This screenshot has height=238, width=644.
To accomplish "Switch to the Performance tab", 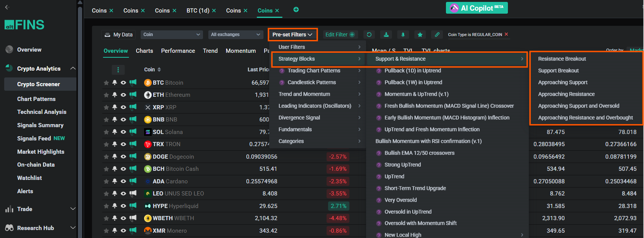I will tap(178, 51).
